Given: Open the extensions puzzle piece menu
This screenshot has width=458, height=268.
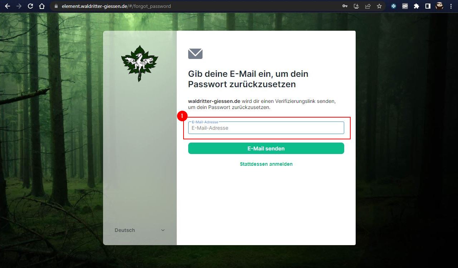Looking at the screenshot, I should click(x=416, y=6).
